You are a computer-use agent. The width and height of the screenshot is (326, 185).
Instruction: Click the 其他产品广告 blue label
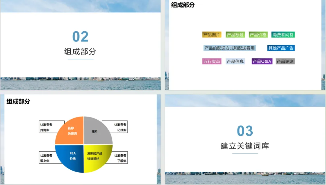(x=281, y=48)
